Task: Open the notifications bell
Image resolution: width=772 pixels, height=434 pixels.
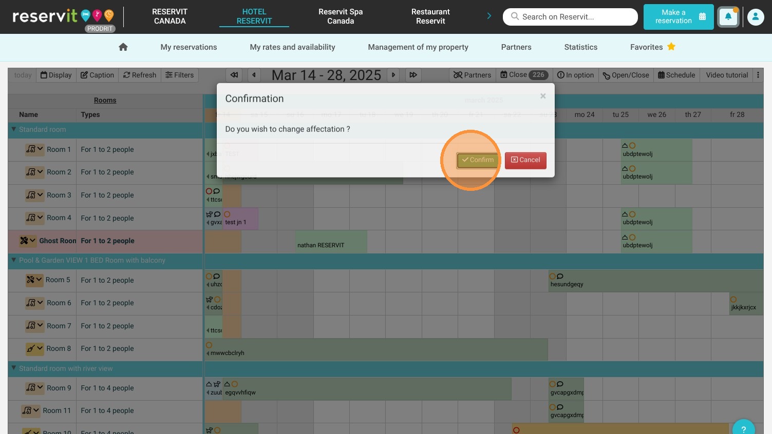Action: pos(728,17)
